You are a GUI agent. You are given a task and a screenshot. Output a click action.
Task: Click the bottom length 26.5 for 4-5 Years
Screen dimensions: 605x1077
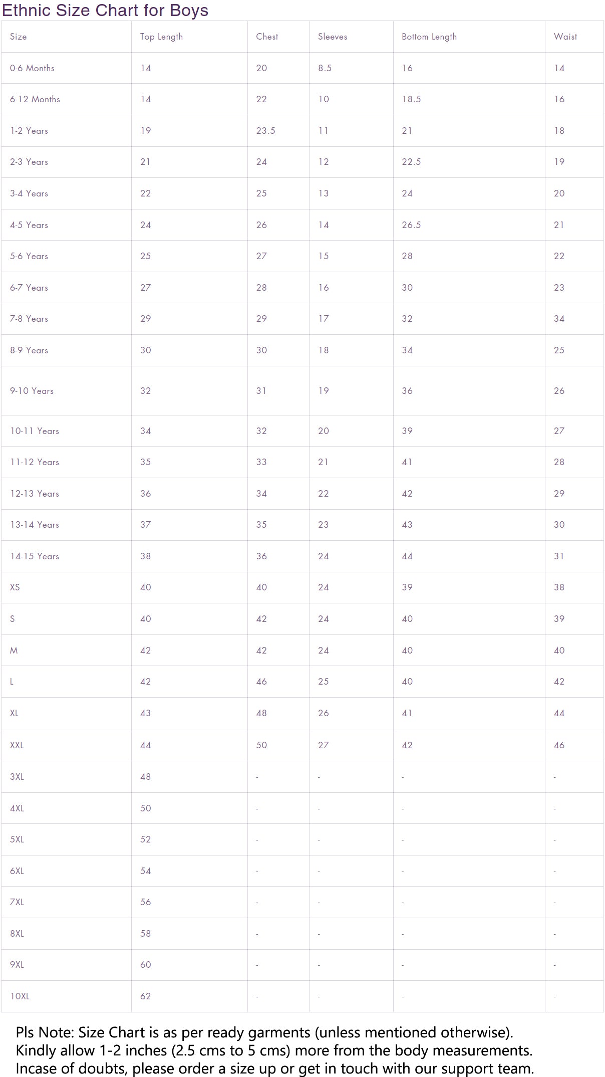[x=411, y=225]
